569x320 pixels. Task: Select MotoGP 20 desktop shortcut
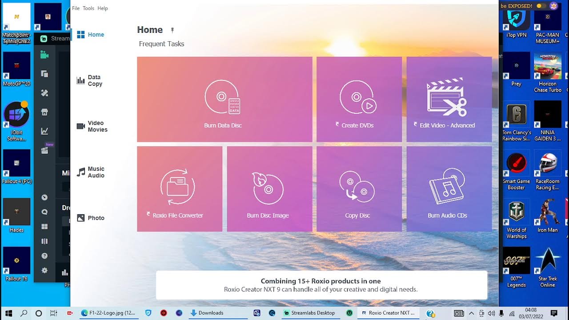click(16, 69)
